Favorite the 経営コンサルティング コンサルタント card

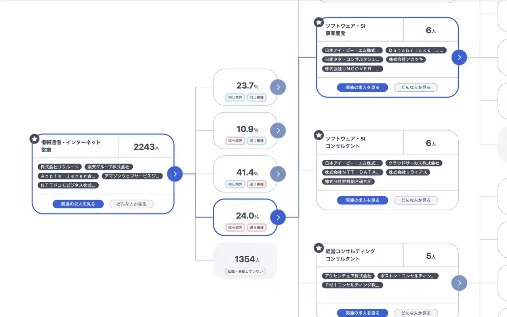[x=319, y=248]
